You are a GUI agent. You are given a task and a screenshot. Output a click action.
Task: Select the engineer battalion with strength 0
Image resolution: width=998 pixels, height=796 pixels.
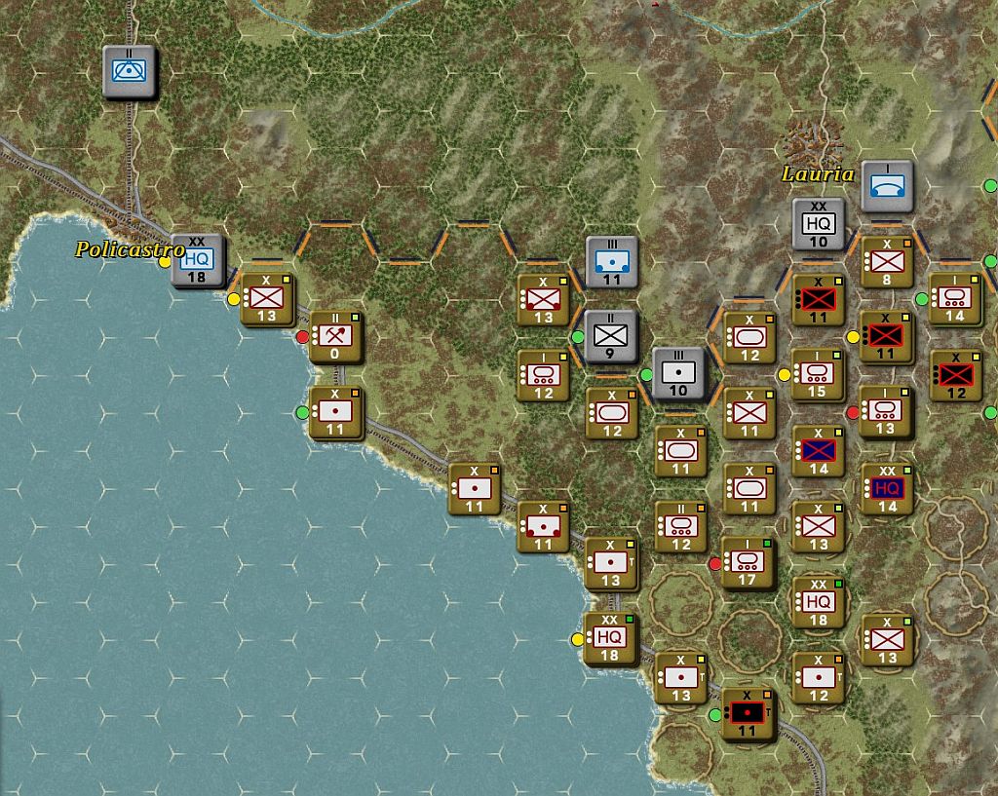[335, 336]
